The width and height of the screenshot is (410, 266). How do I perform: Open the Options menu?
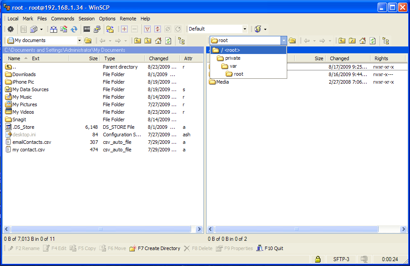click(x=107, y=19)
